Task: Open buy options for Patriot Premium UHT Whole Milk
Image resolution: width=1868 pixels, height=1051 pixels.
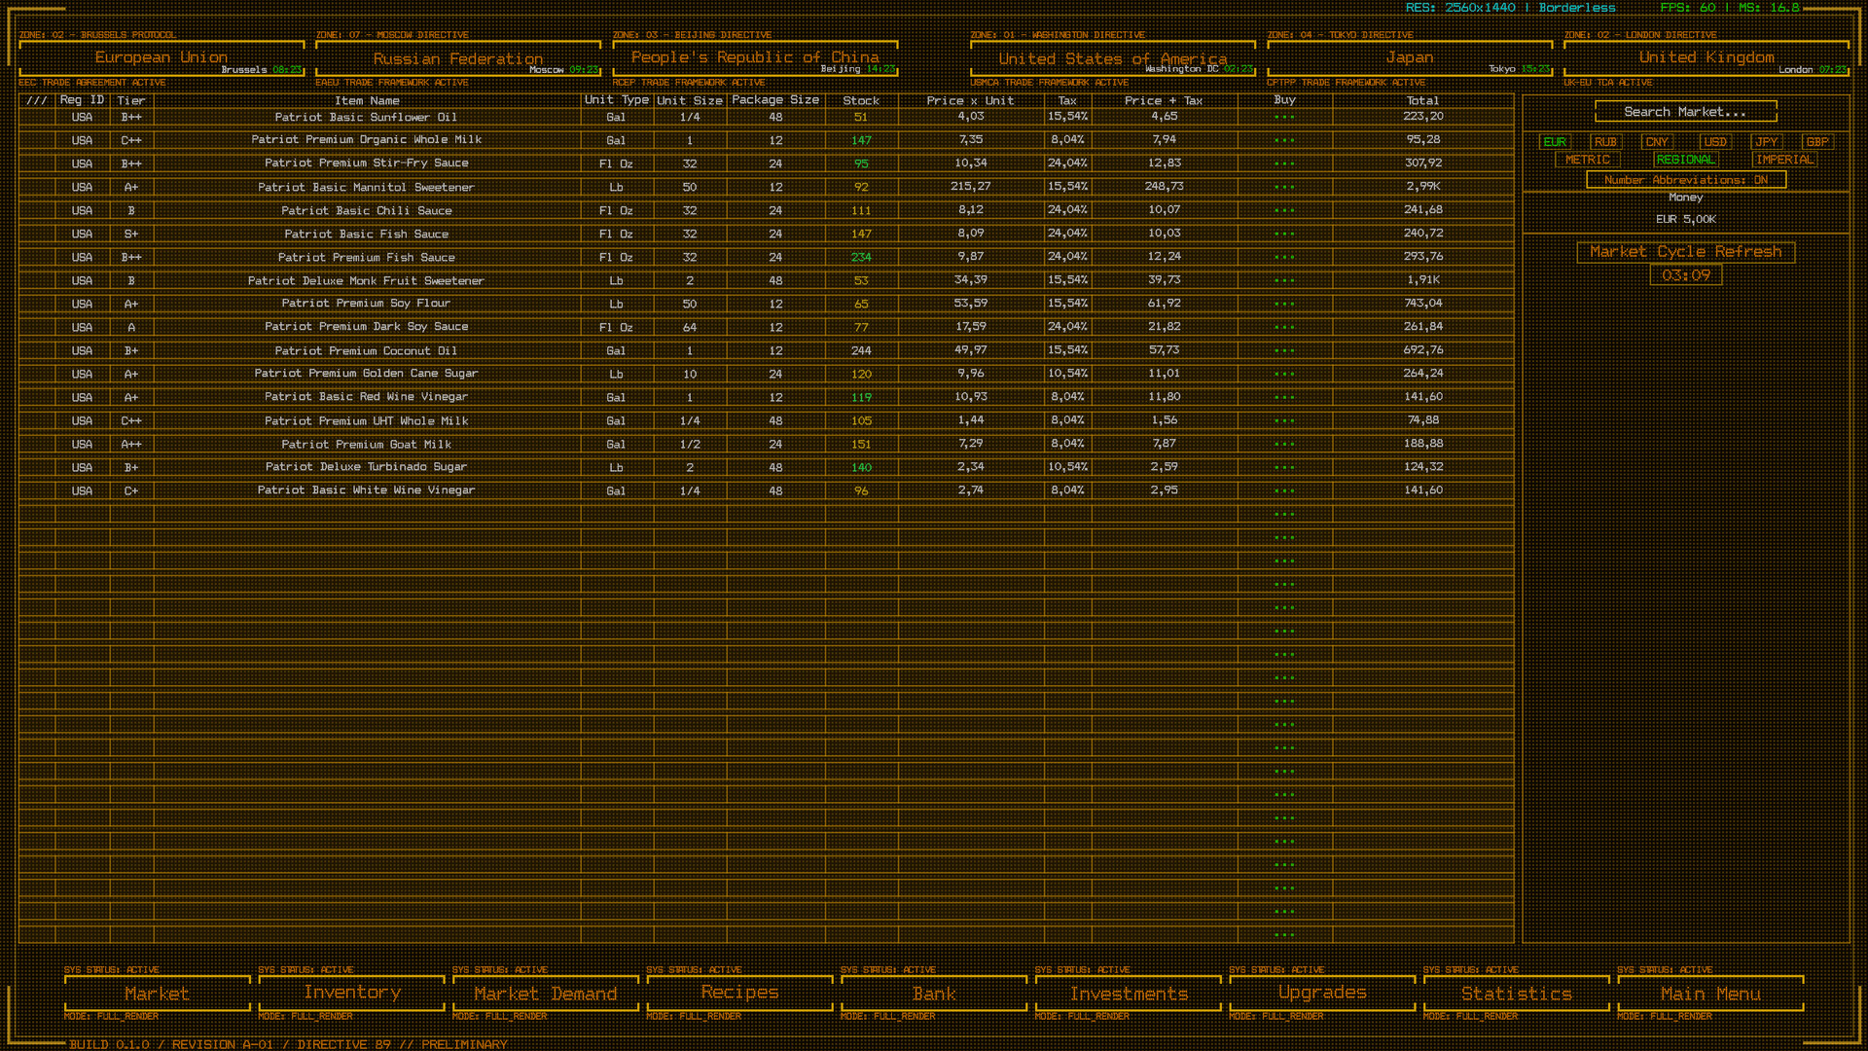Action: tap(1284, 420)
